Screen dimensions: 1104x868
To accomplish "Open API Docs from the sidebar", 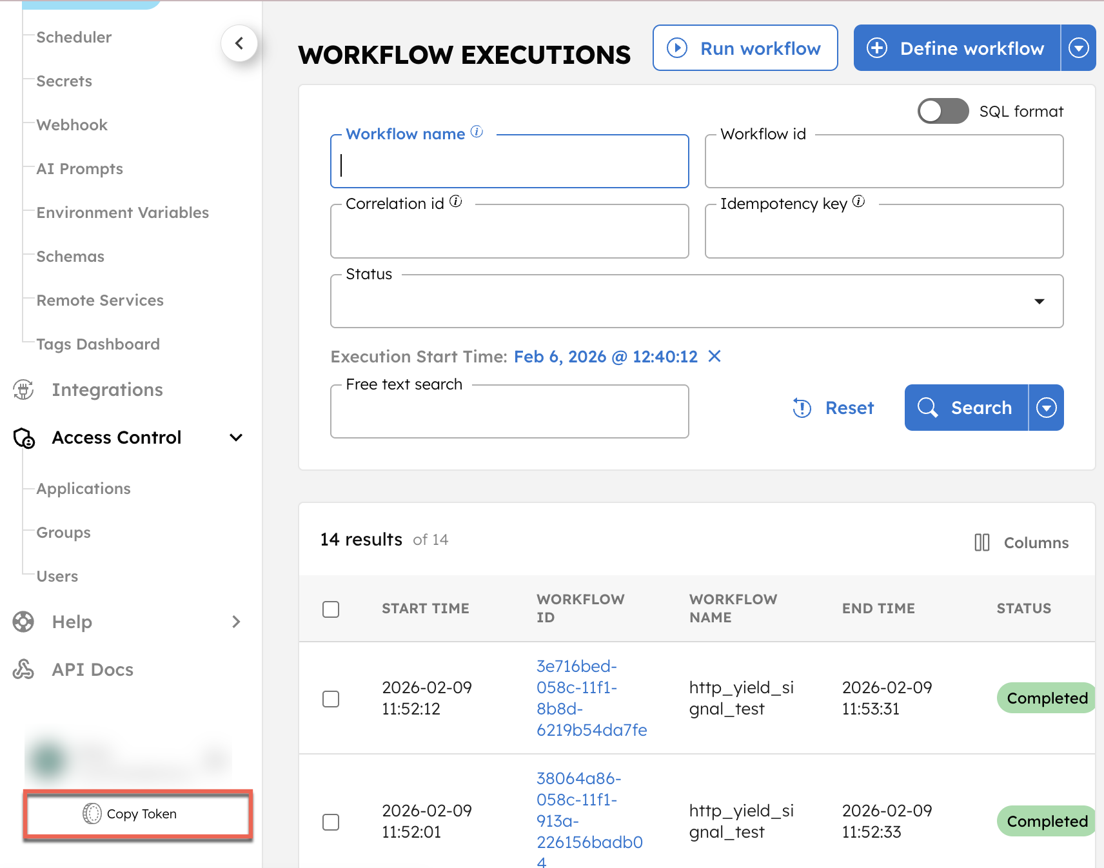I will pyautogui.click(x=92, y=669).
